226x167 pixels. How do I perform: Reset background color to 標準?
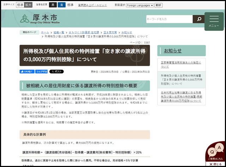(x=70, y=5)
